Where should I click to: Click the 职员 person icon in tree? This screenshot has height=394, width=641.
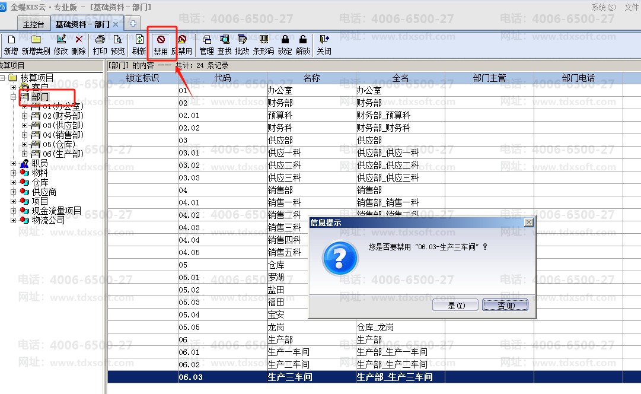point(24,163)
